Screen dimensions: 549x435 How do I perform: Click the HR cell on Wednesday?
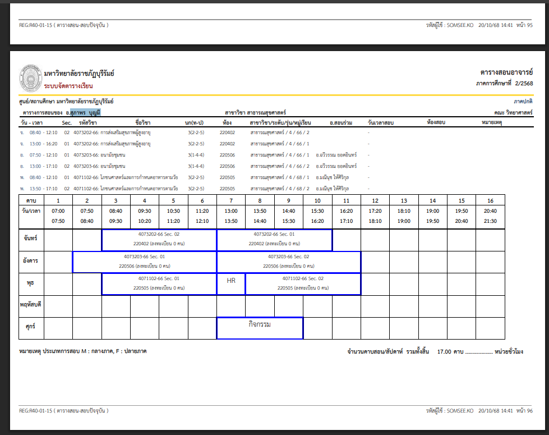click(231, 284)
